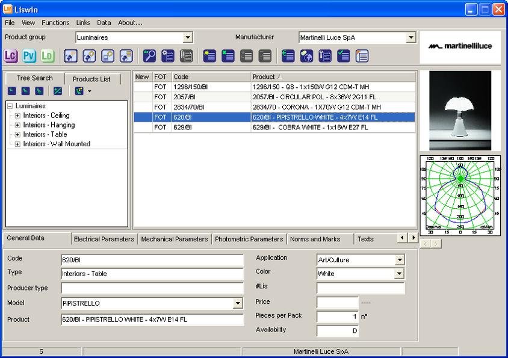Switch to Electrical Parameters tab
Viewport: 508px width, 358px height.
tap(104, 239)
